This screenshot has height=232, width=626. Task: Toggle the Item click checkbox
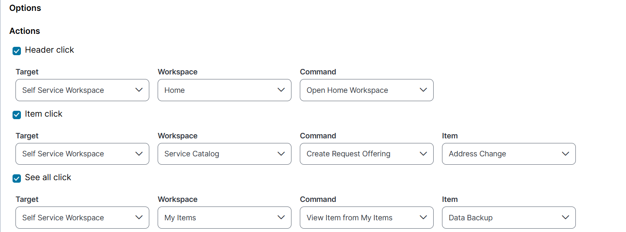pyautogui.click(x=17, y=115)
